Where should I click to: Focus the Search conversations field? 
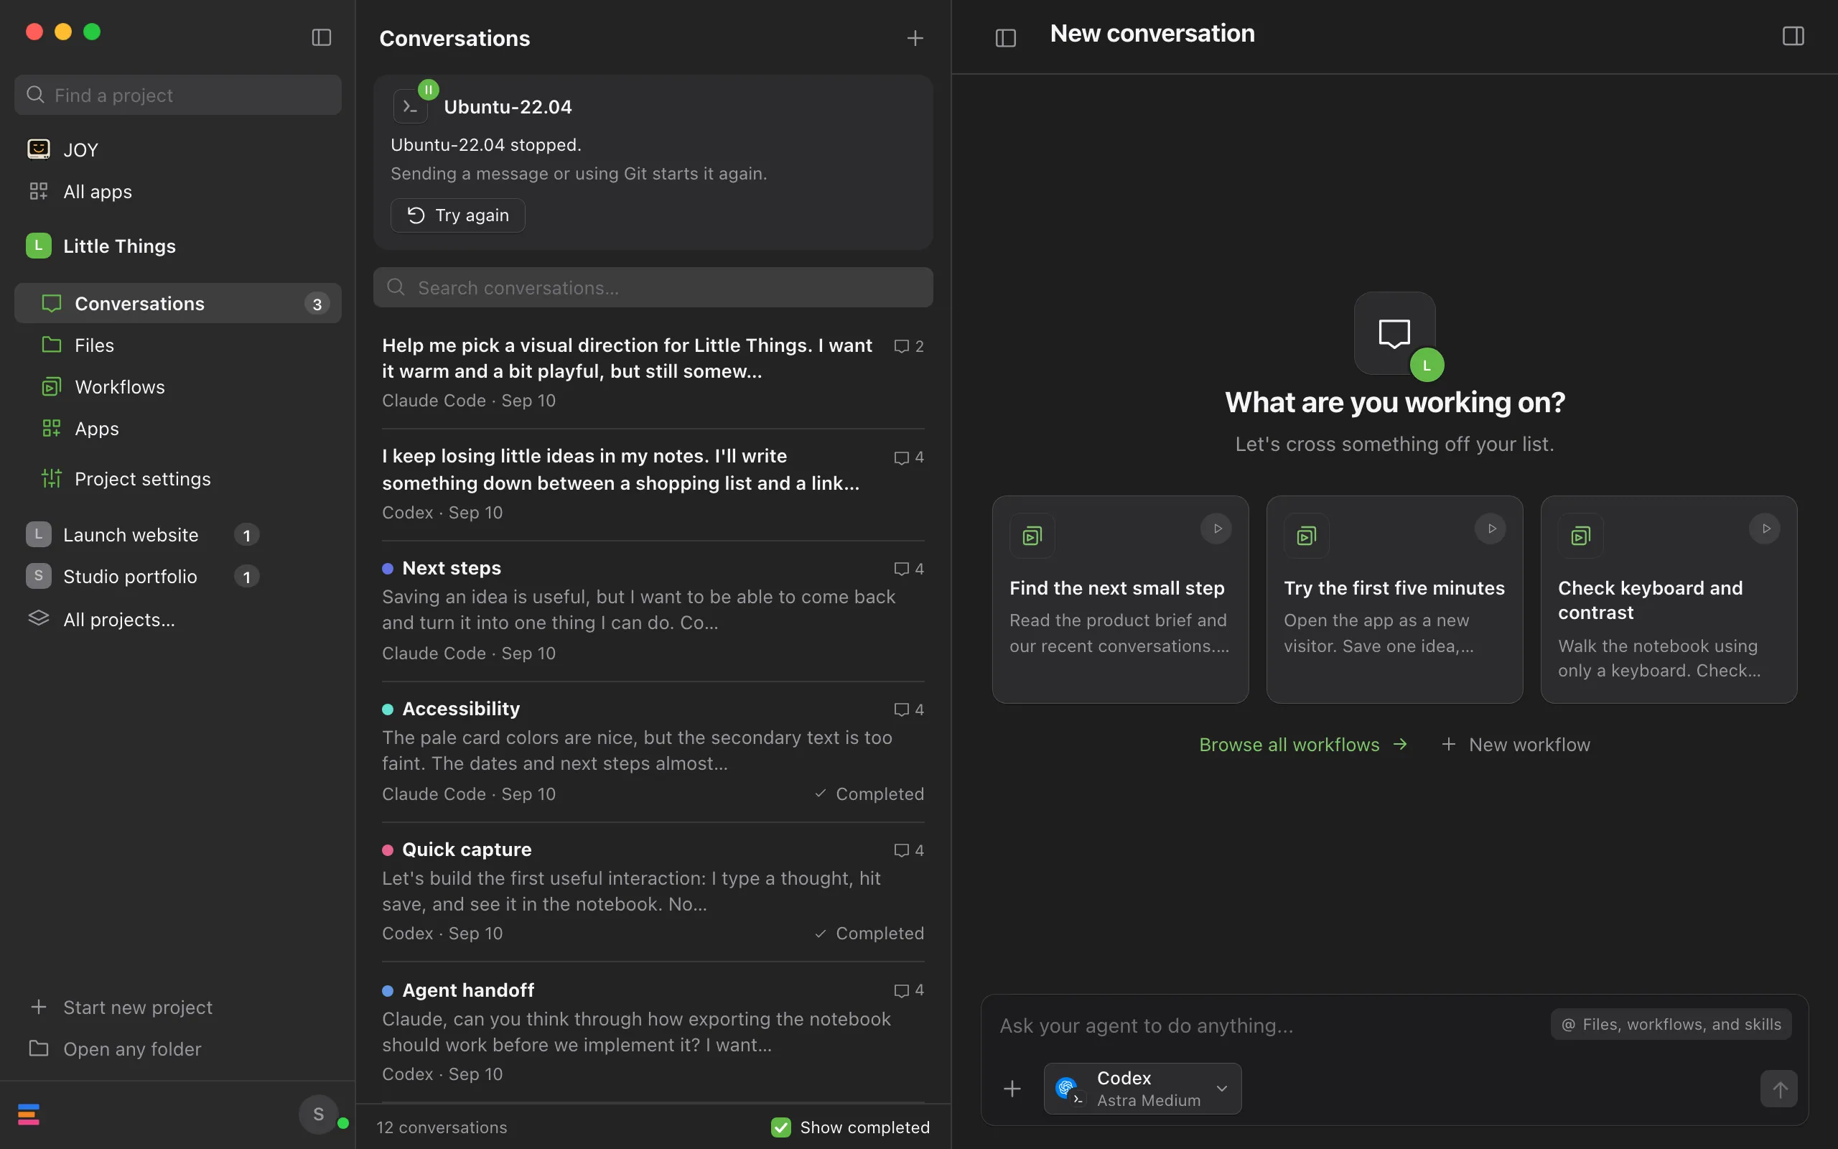tap(653, 287)
